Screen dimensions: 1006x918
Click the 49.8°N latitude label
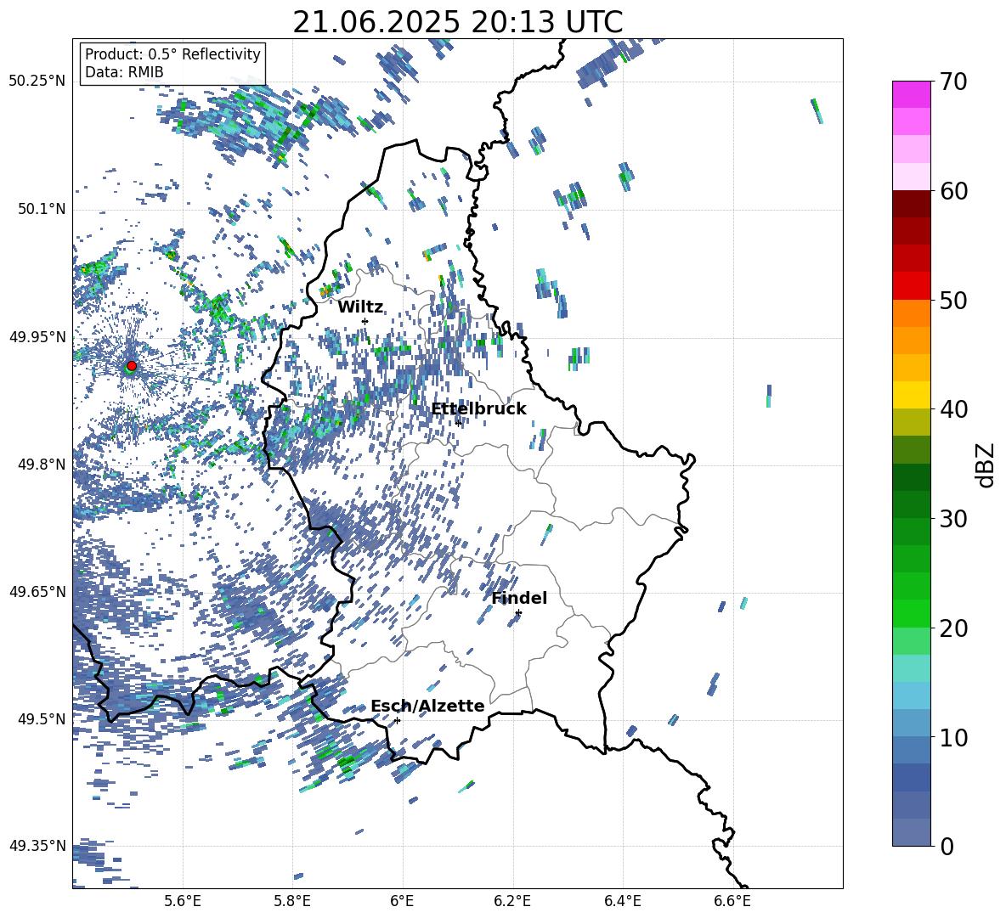[42, 465]
